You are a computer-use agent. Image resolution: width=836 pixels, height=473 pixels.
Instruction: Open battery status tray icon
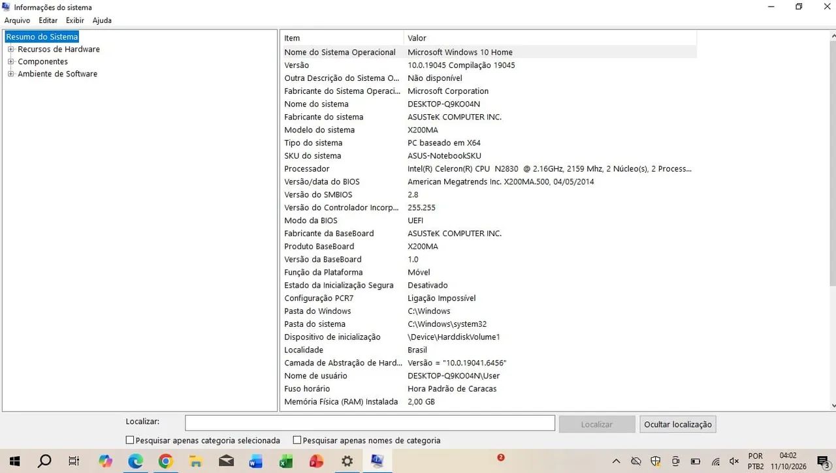pos(696,461)
